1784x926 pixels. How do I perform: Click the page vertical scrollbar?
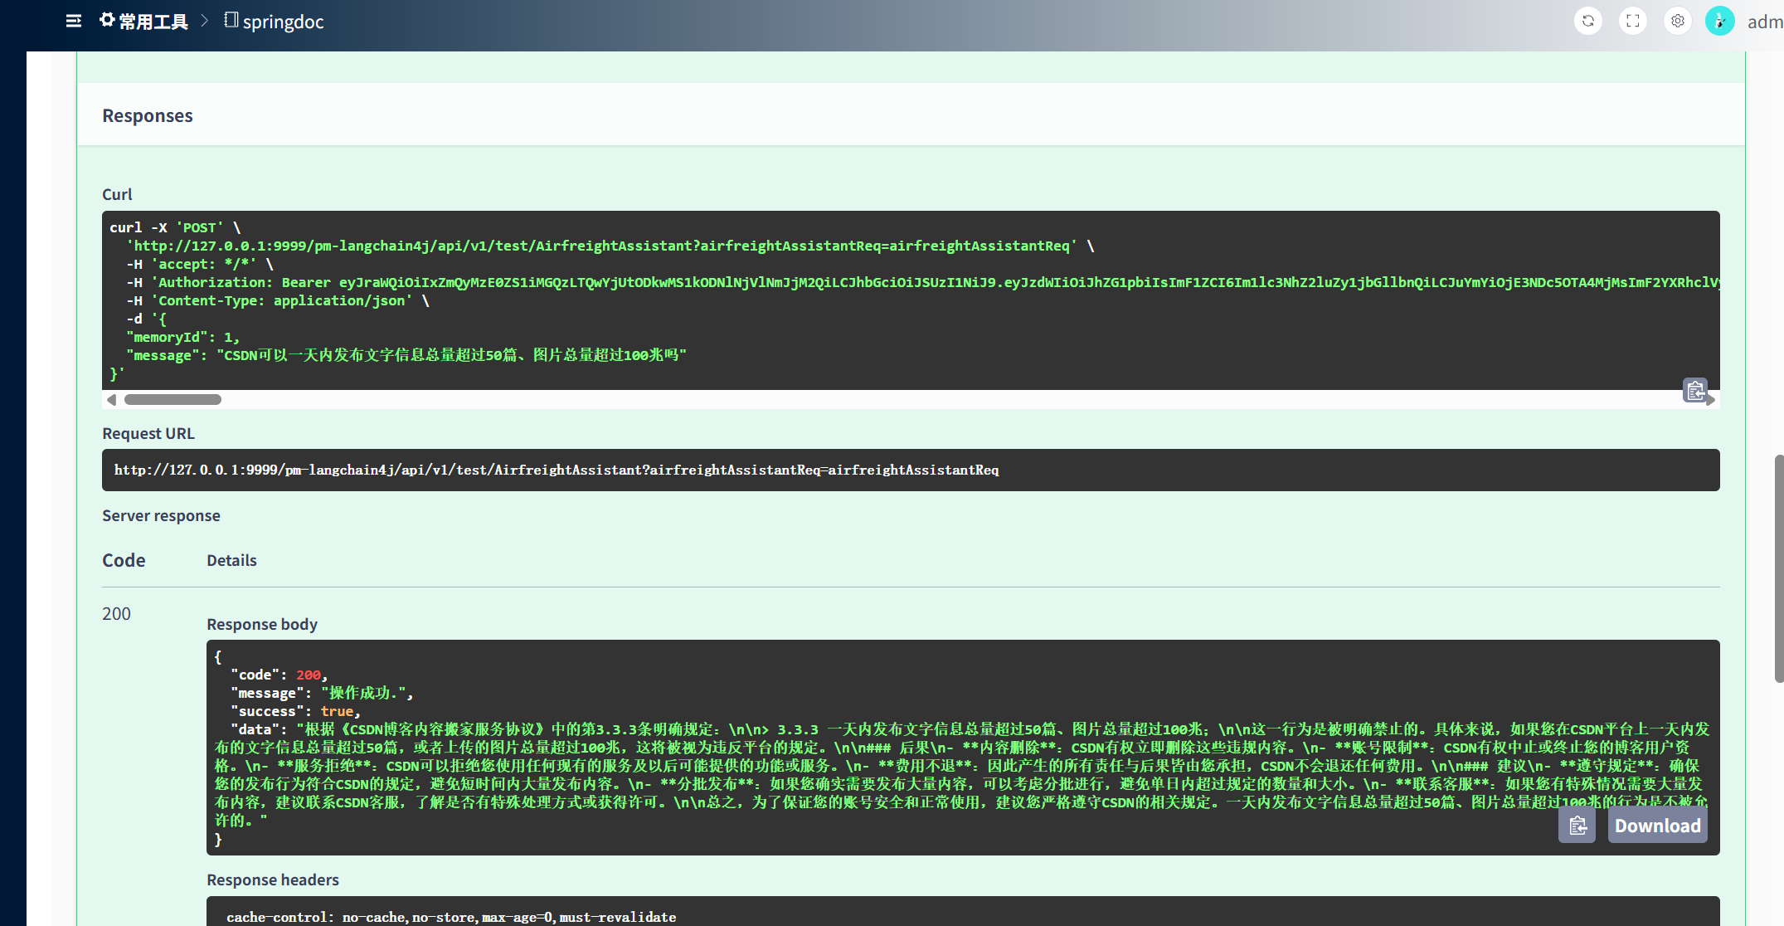click(x=1778, y=568)
